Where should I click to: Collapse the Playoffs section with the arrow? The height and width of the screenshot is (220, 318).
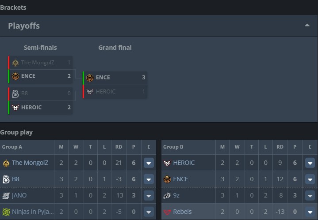click(307, 26)
